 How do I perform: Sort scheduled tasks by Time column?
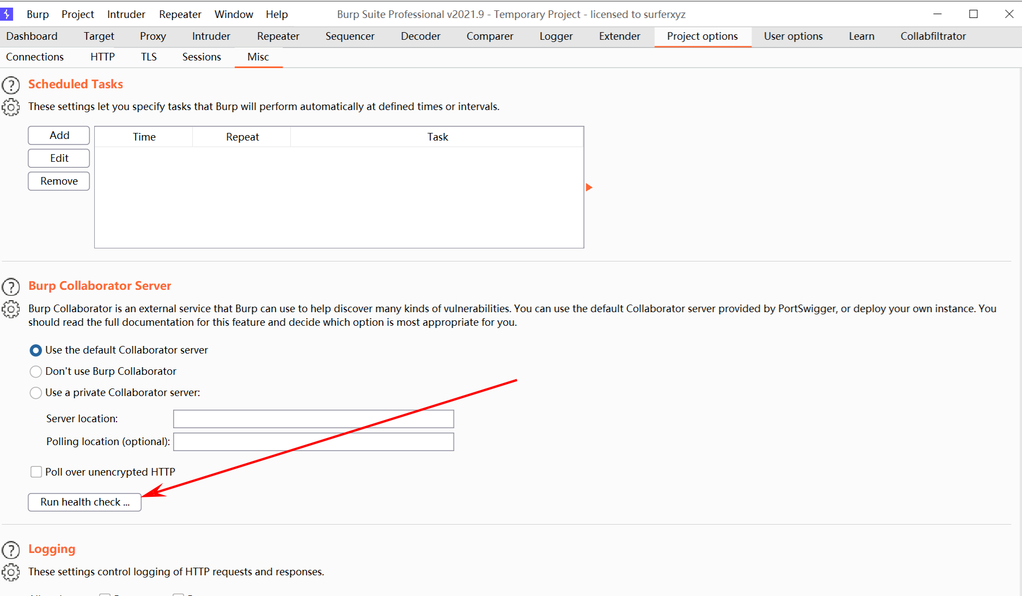(144, 137)
